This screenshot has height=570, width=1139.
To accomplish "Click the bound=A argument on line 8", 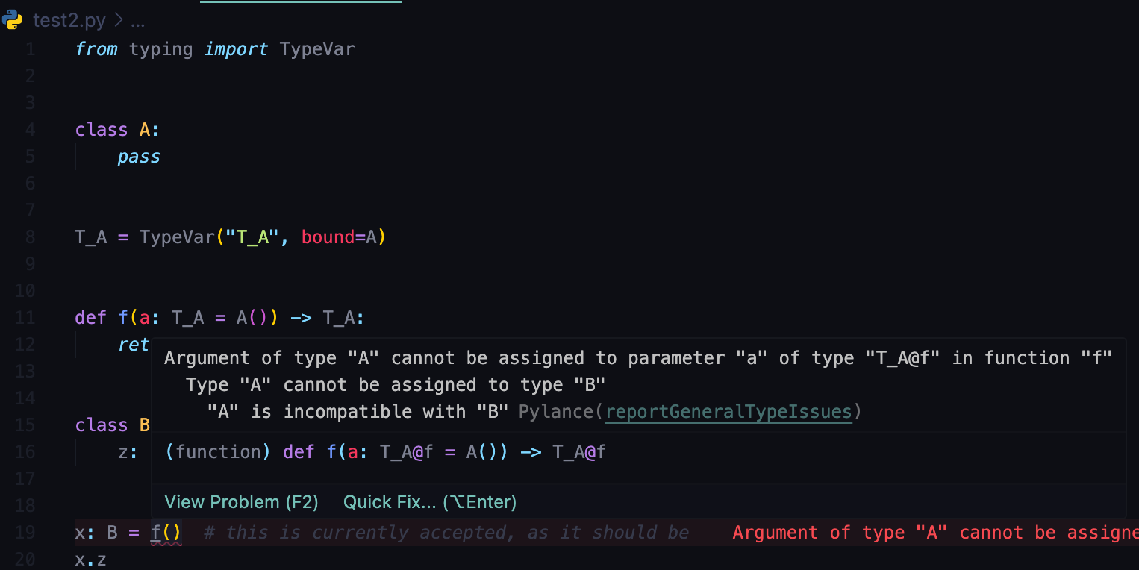I will pos(340,237).
